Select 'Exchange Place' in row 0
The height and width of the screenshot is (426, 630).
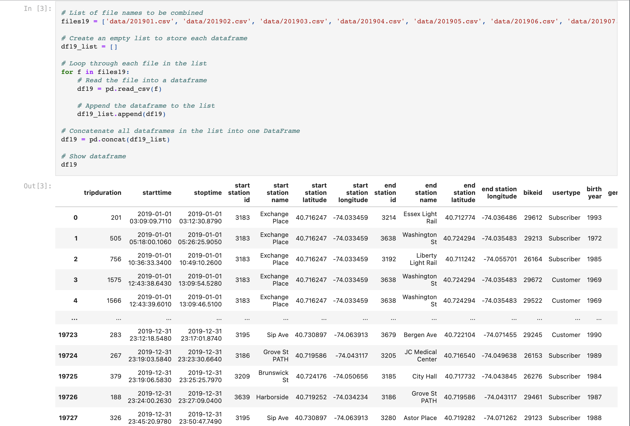274,217
